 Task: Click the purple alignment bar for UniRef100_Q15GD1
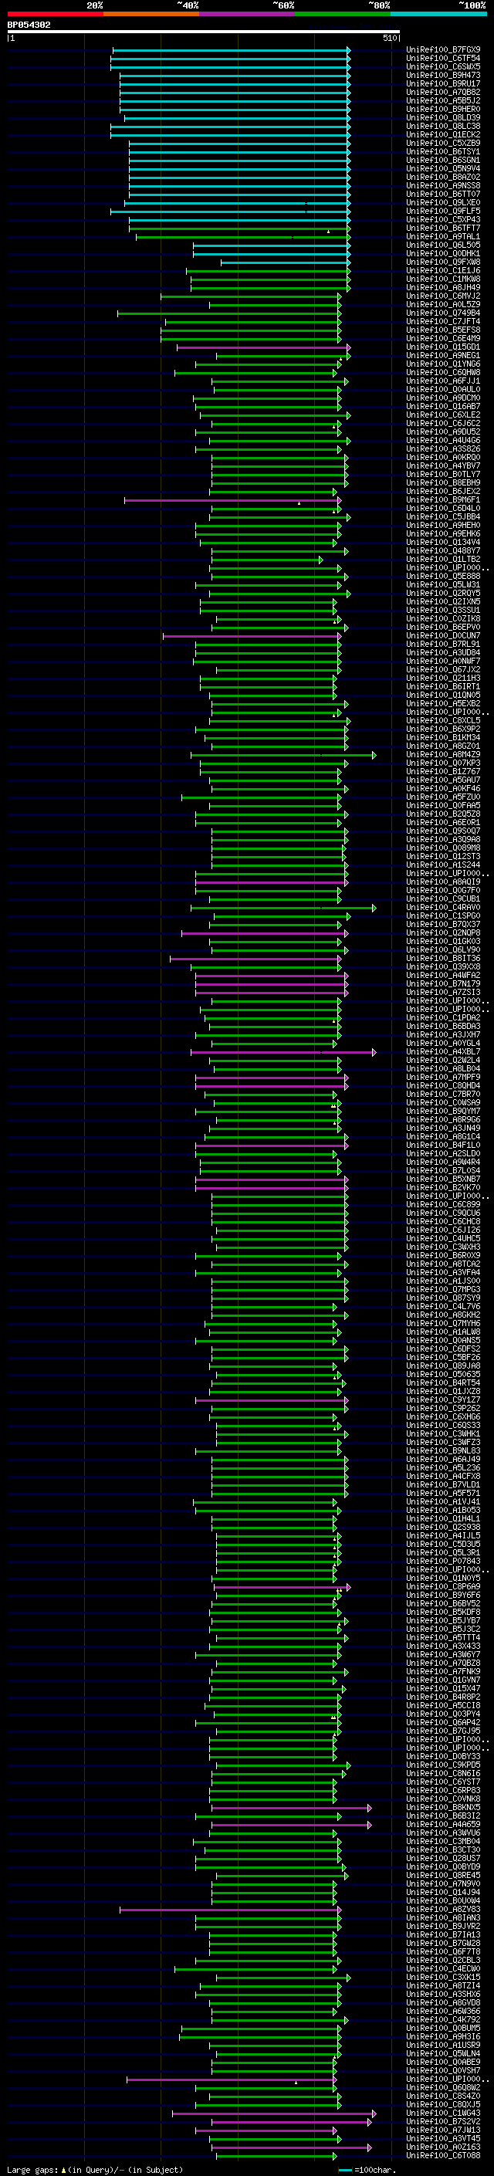point(262,347)
